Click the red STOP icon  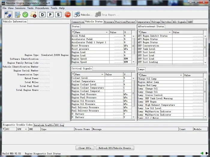[x=67, y=15]
